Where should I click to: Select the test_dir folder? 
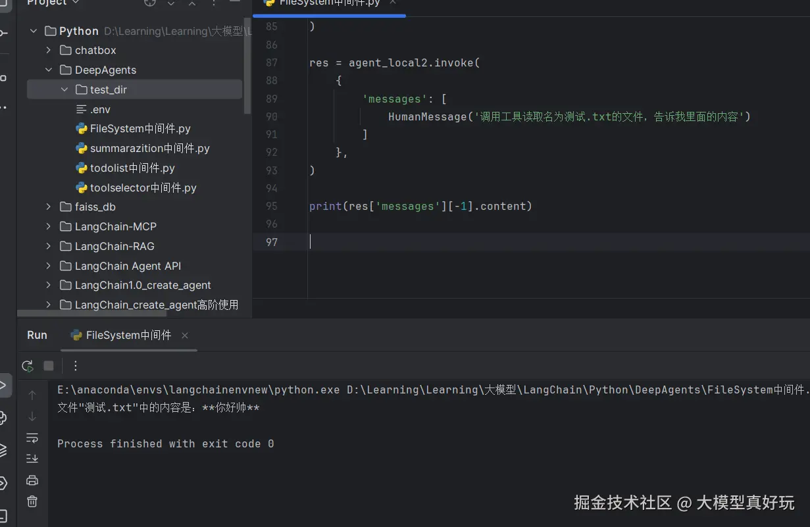pyautogui.click(x=135, y=89)
